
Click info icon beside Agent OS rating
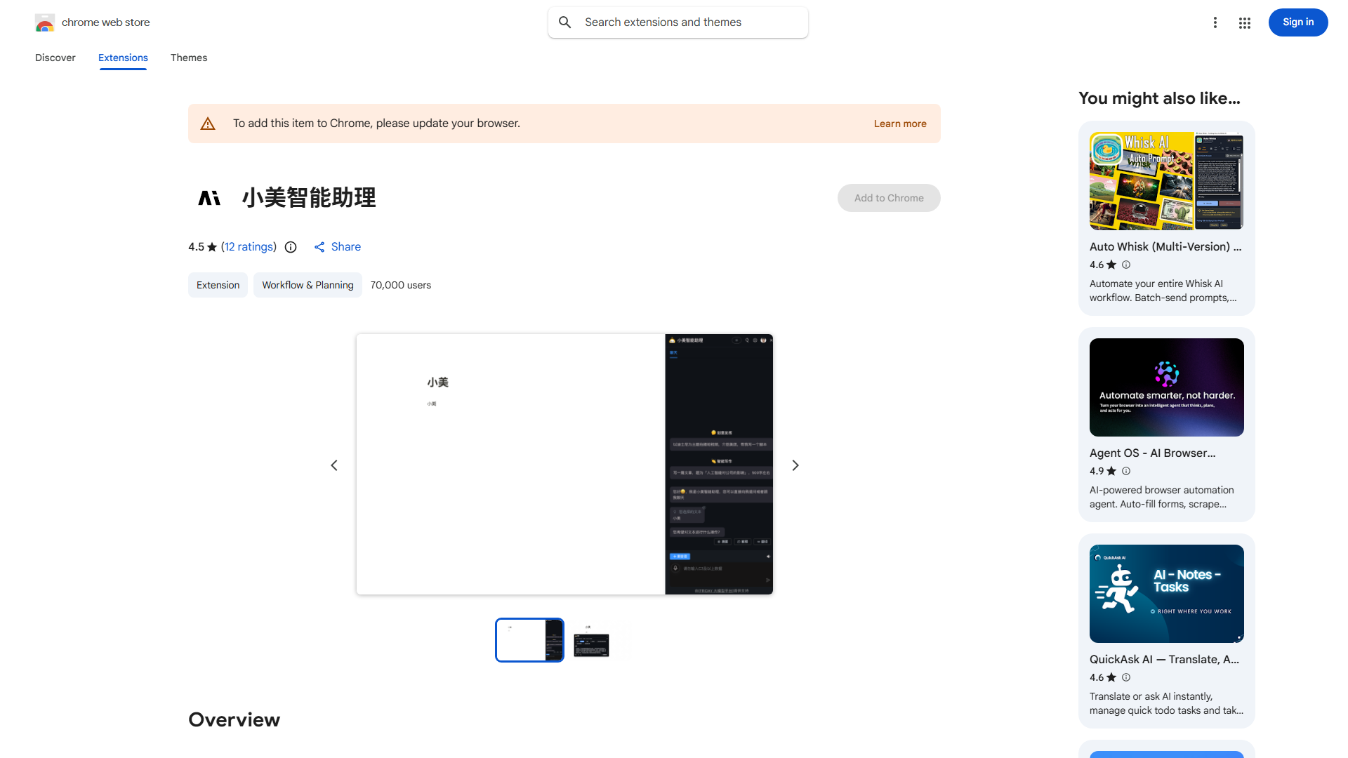pyautogui.click(x=1126, y=471)
